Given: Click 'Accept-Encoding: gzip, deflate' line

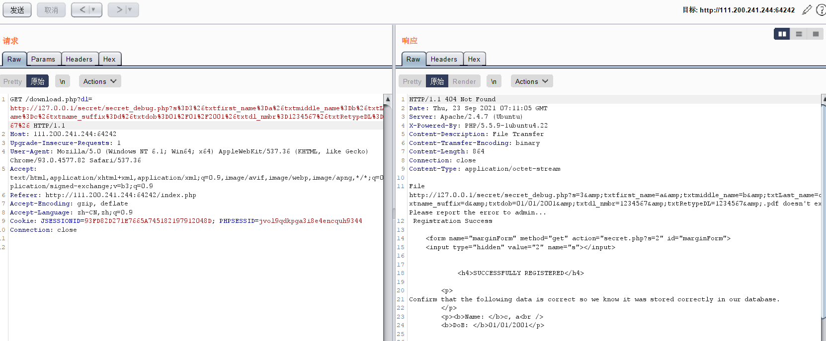Looking at the screenshot, I should pyautogui.click(x=69, y=204).
